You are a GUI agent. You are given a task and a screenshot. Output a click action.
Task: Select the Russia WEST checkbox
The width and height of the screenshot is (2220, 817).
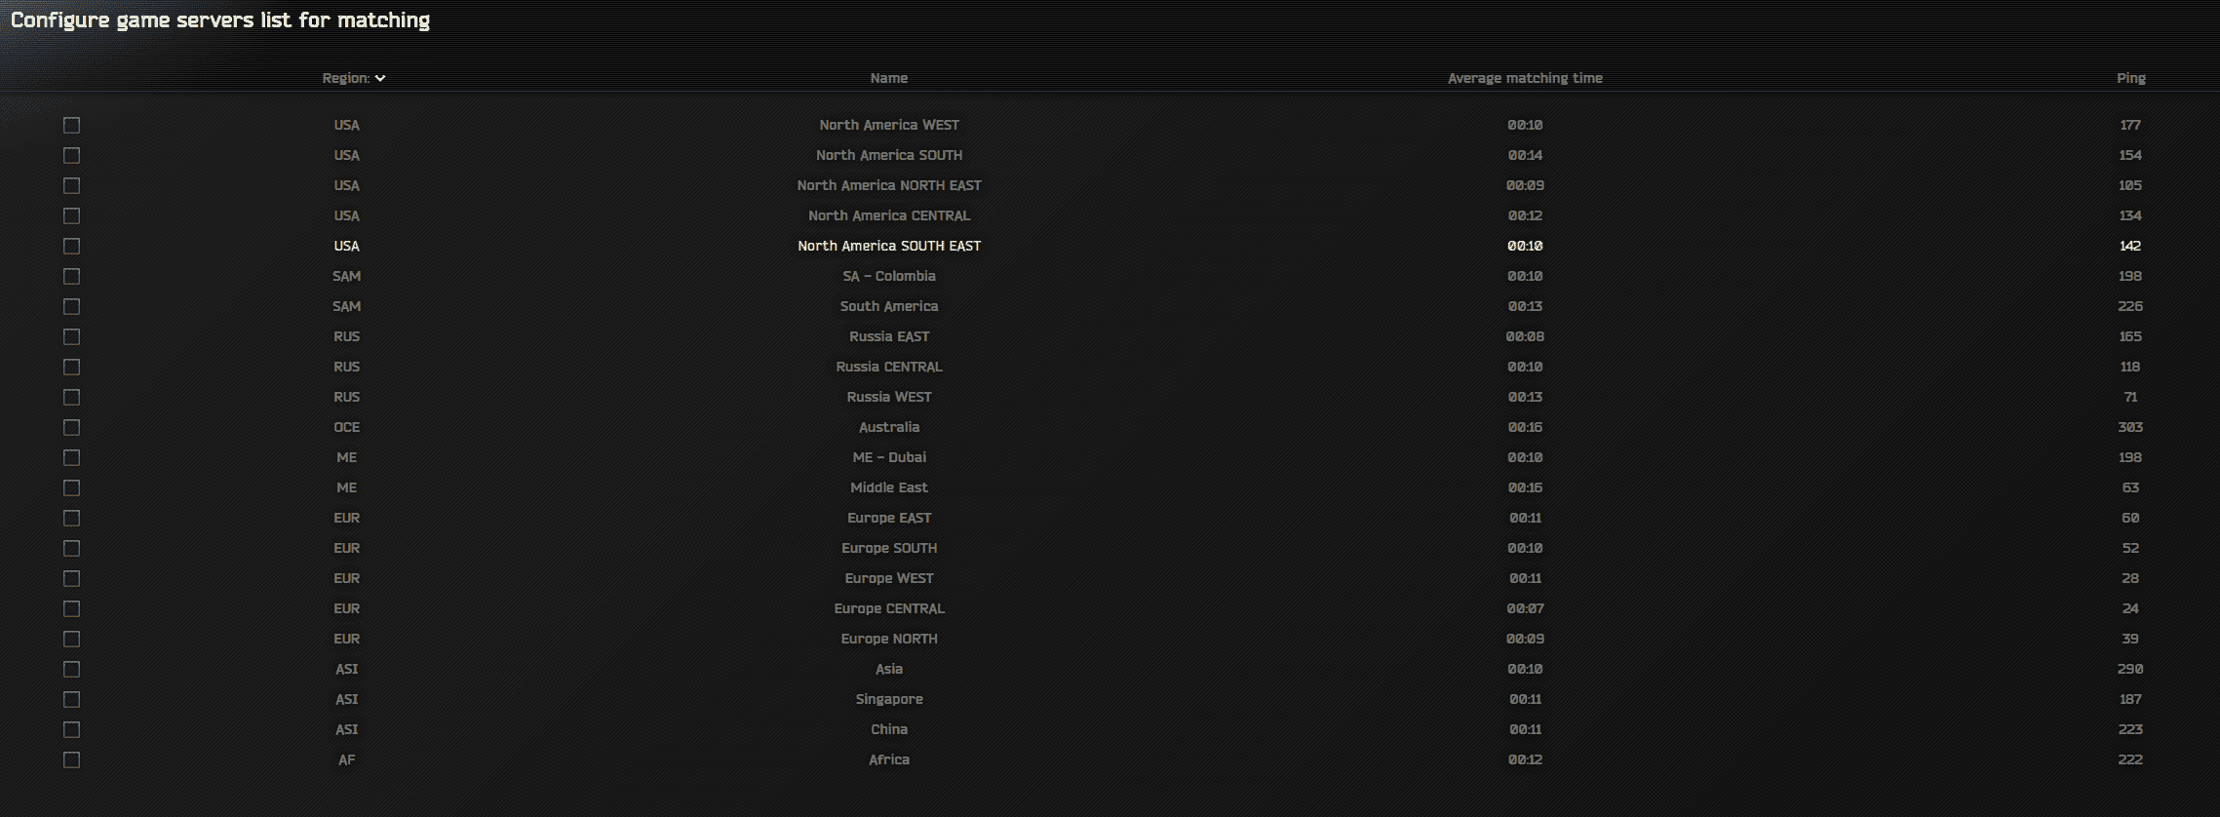click(x=71, y=397)
